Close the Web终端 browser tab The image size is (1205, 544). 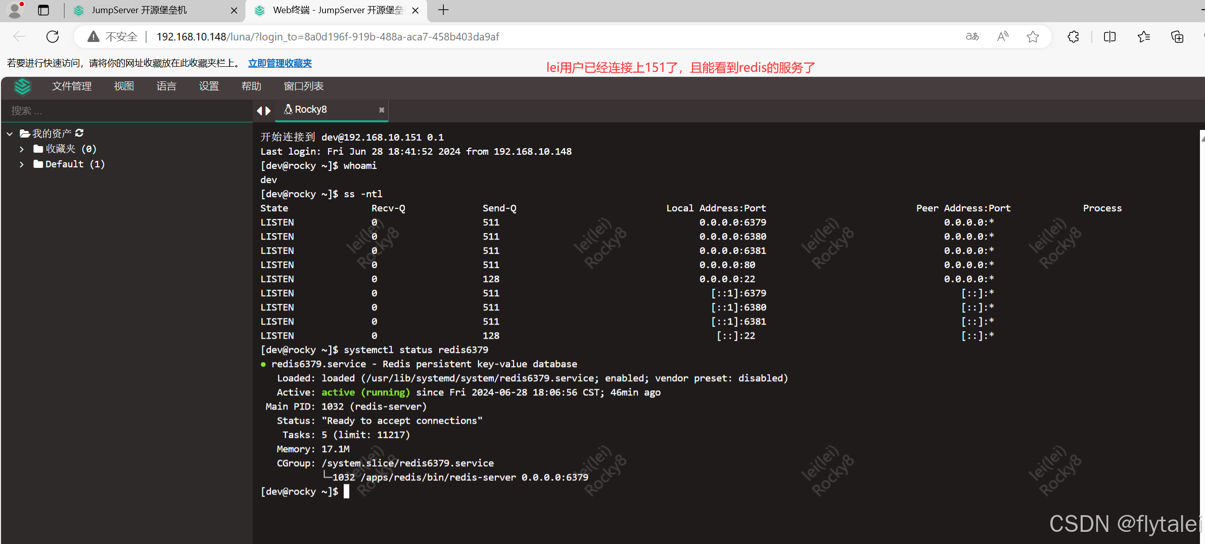[x=415, y=10]
